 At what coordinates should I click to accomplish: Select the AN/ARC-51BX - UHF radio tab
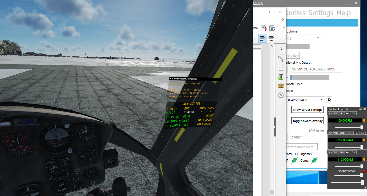(x=341, y=133)
